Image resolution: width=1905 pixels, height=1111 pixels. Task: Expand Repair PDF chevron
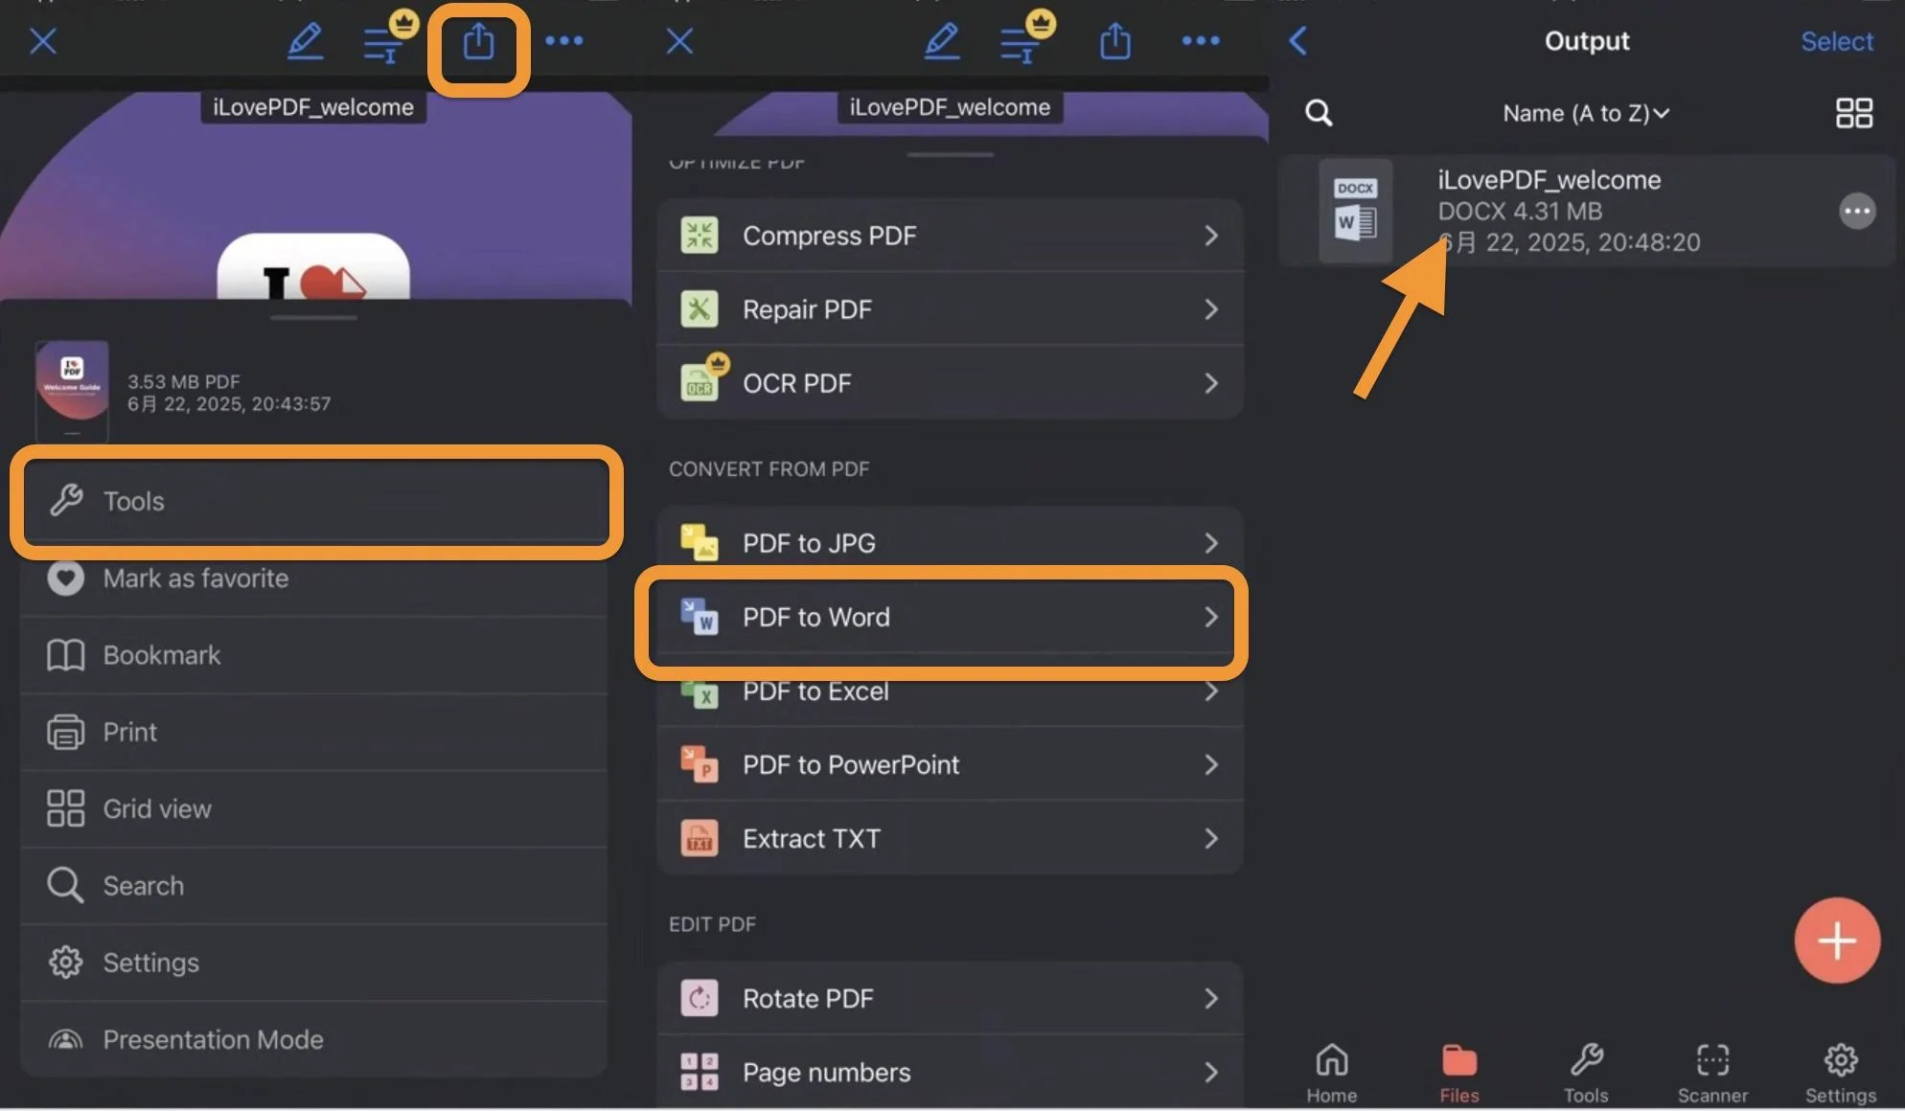coord(1211,309)
